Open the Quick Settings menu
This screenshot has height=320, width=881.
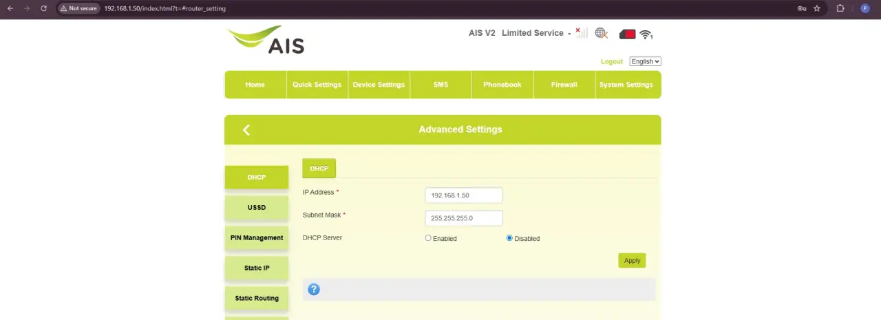coord(317,85)
